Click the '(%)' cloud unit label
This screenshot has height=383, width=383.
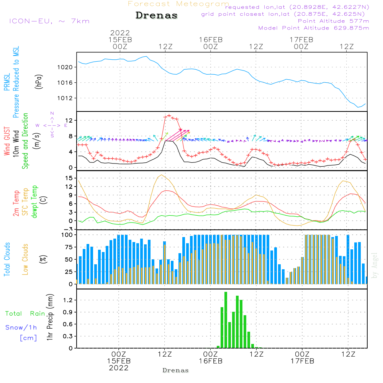[43, 259]
